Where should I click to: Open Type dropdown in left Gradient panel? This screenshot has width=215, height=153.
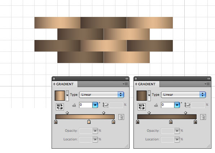(101, 95)
